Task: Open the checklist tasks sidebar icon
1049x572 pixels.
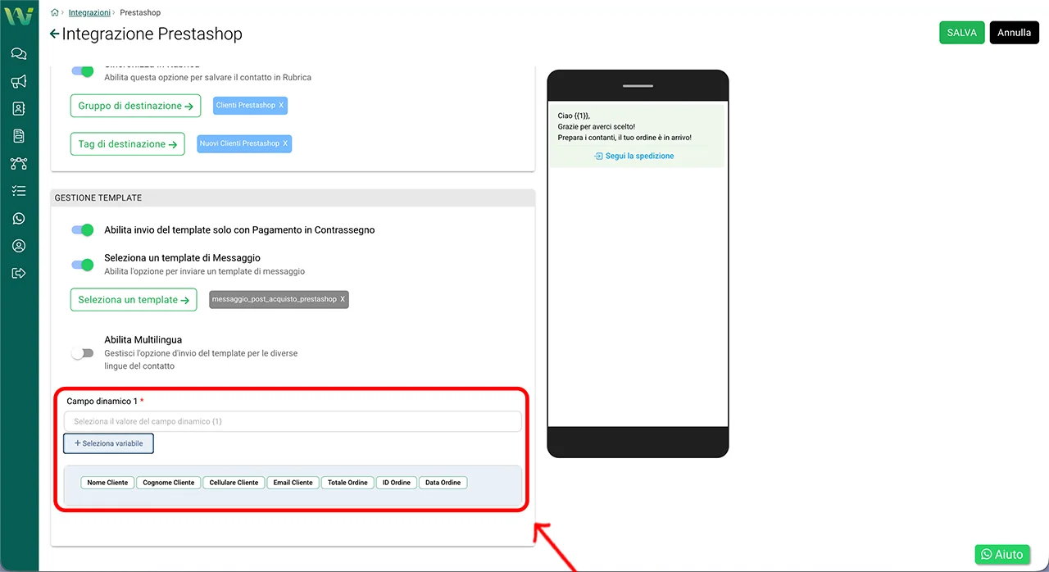Action: (x=19, y=191)
